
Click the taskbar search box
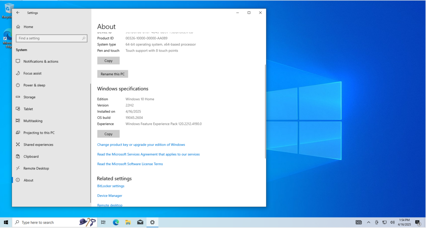55,223
